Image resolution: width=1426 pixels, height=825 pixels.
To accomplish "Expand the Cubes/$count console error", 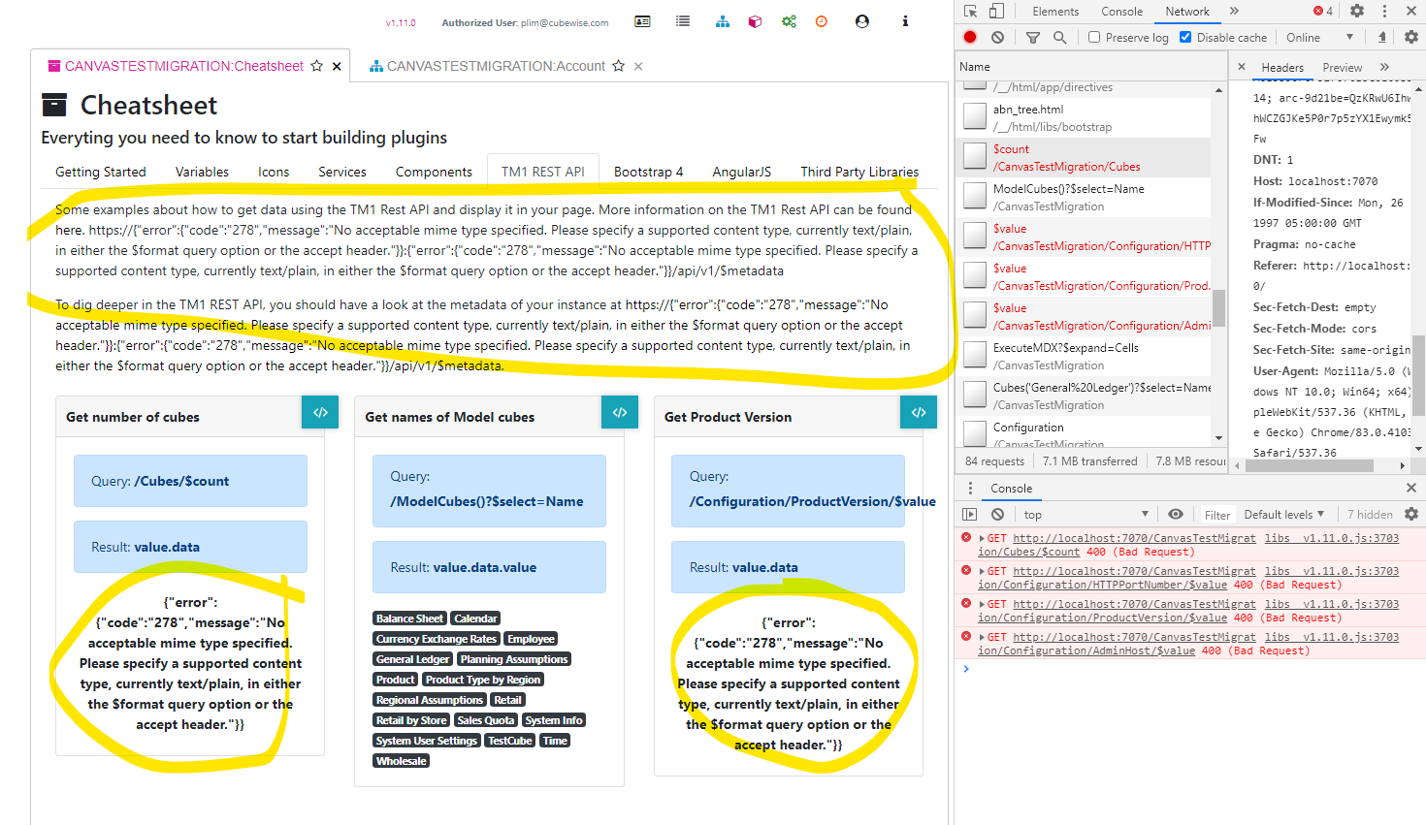I will (x=982, y=538).
